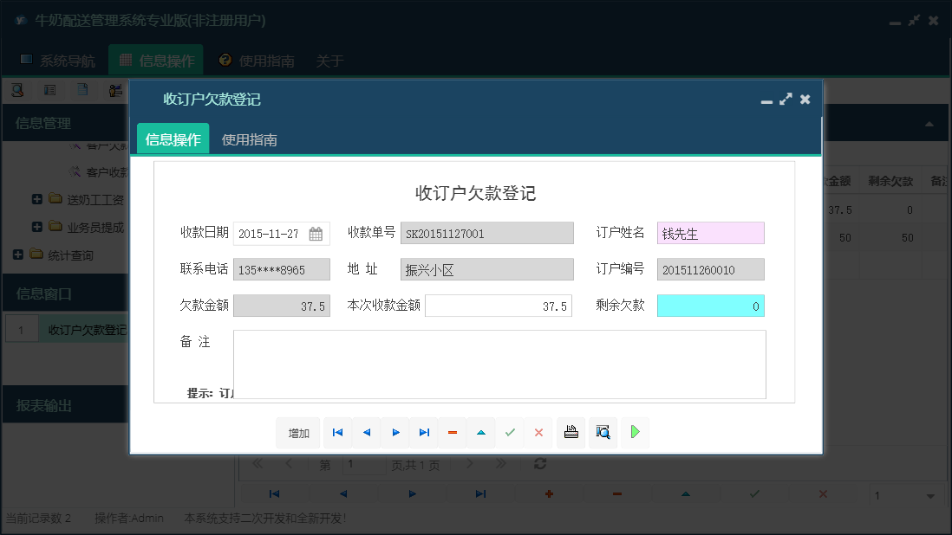The width and height of the screenshot is (952, 535).
Task: Click the green run arrow icon
Action: tap(635, 432)
